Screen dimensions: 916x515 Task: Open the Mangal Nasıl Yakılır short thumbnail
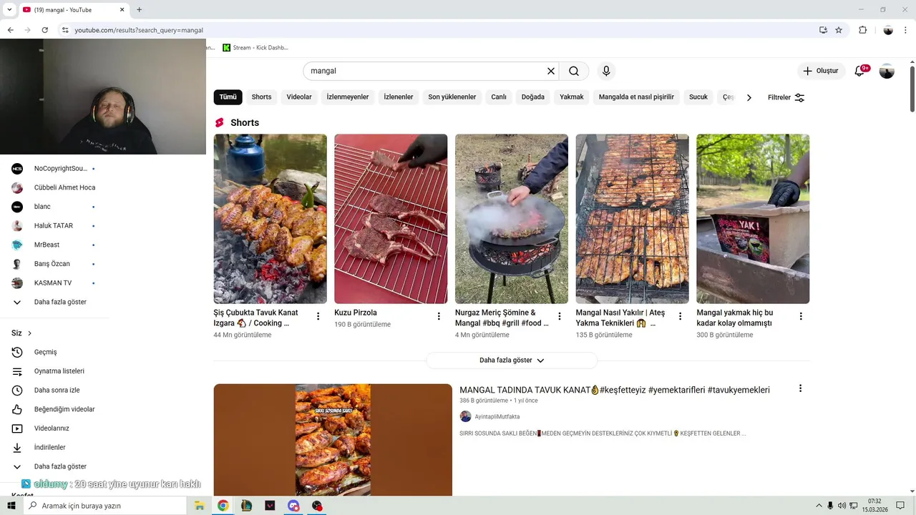(x=632, y=219)
